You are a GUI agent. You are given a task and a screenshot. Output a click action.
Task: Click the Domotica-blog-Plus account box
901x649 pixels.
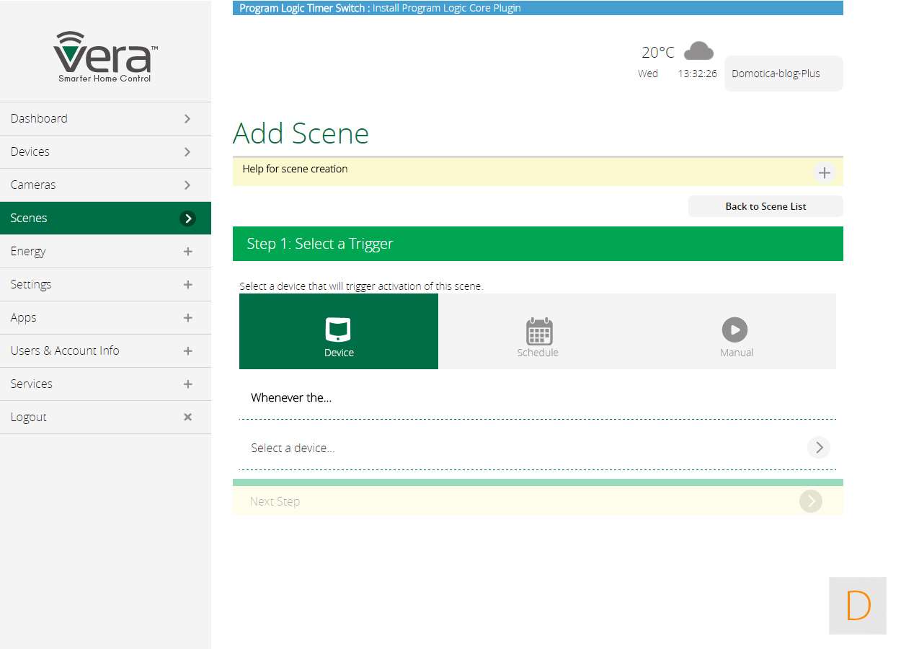point(783,74)
